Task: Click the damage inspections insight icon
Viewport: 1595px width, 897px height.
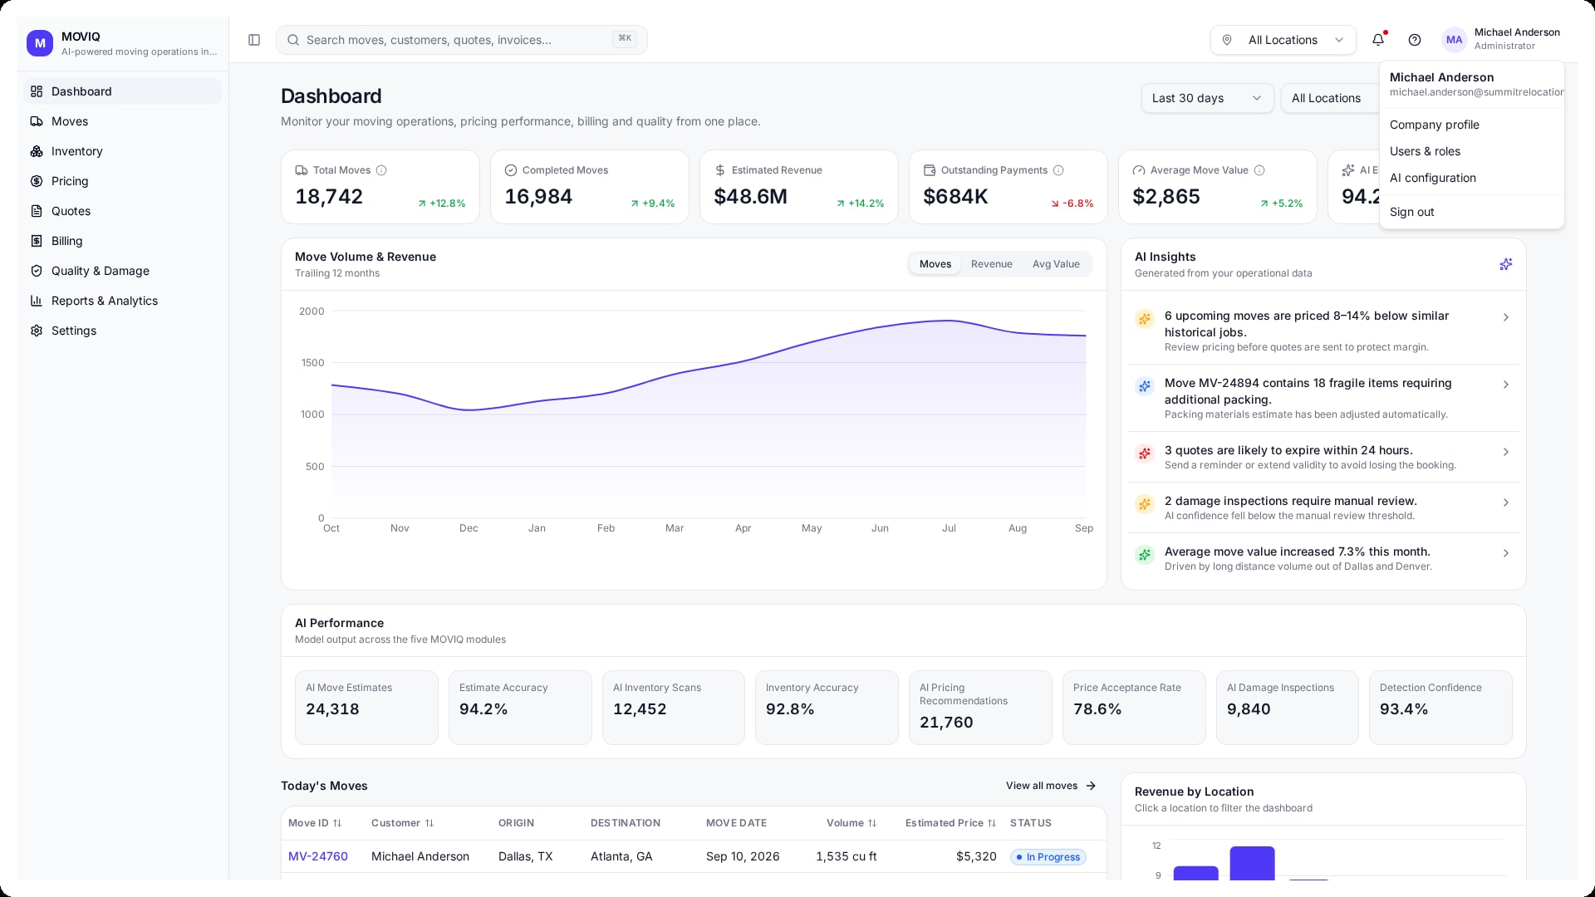Action: pos(1145,504)
